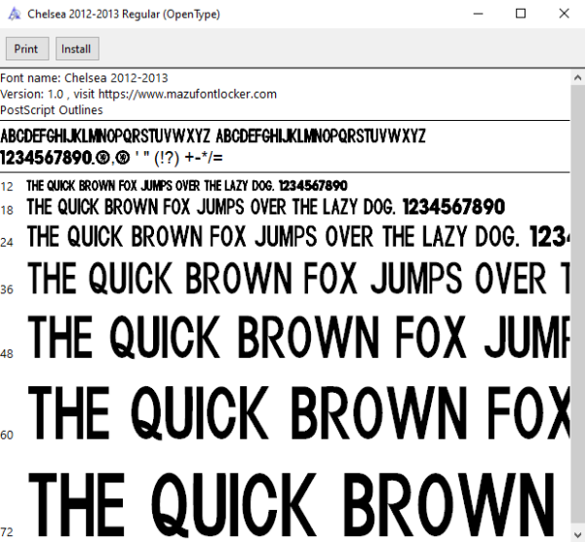
Task: Click the size 36 sample sentence
Action: point(298,278)
